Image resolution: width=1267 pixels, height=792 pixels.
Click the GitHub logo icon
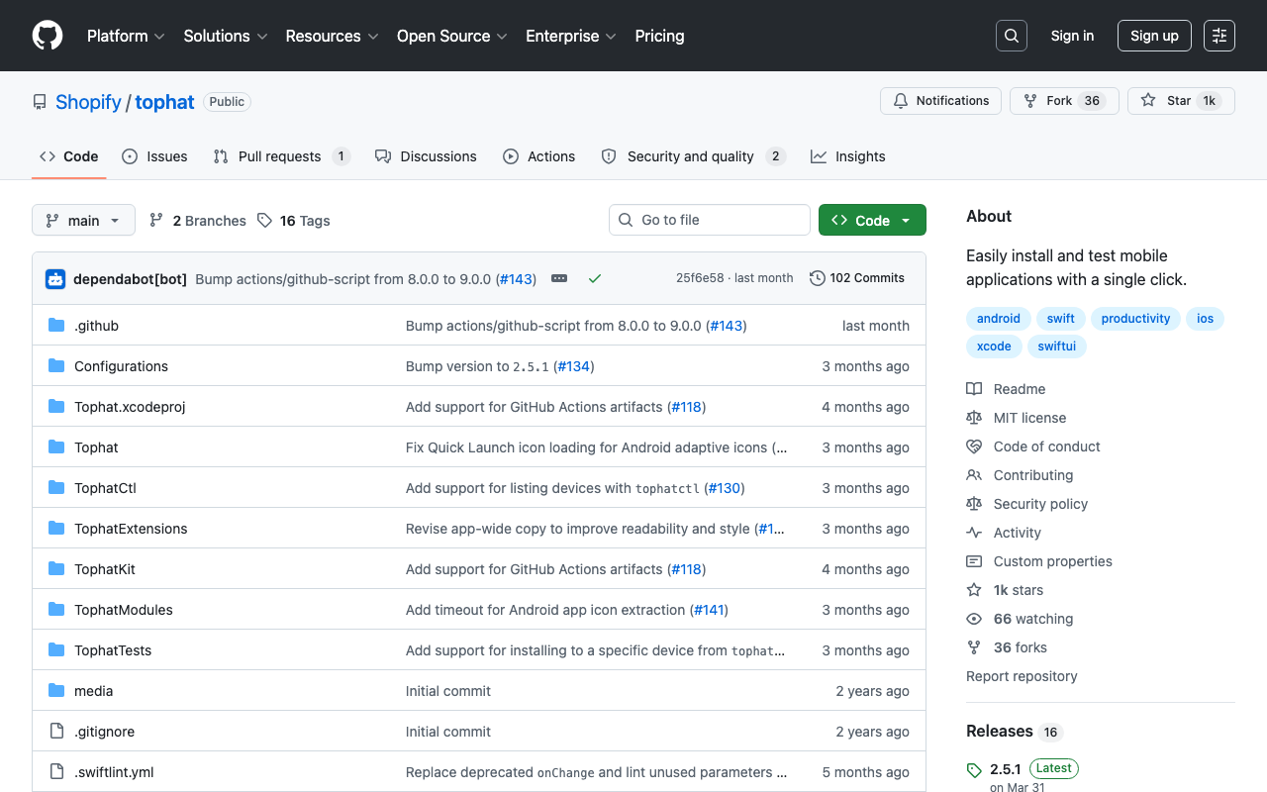(48, 36)
